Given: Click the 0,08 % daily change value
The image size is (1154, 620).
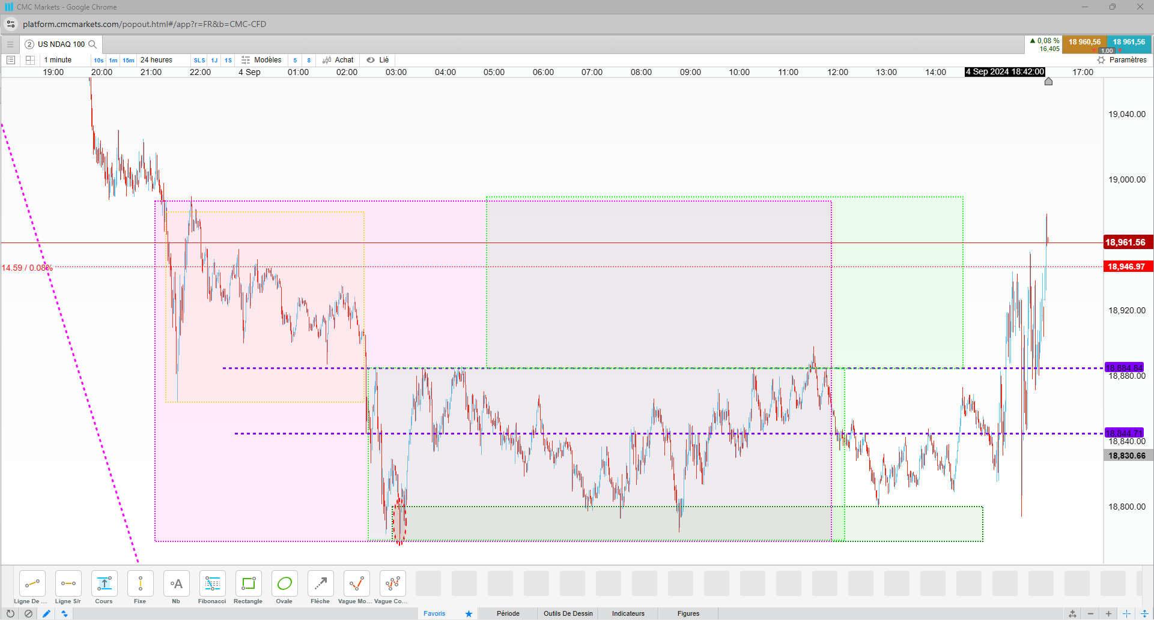Looking at the screenshot, I should 1048,41.
